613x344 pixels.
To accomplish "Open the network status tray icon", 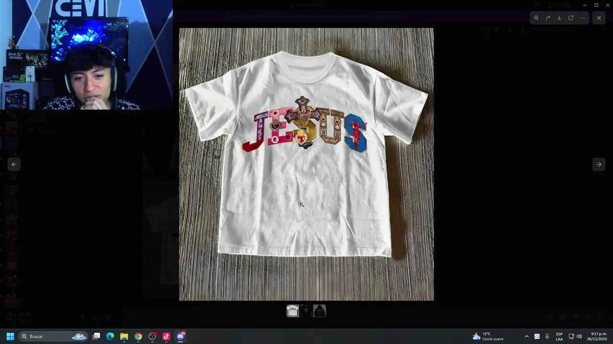I will (571, 336).
